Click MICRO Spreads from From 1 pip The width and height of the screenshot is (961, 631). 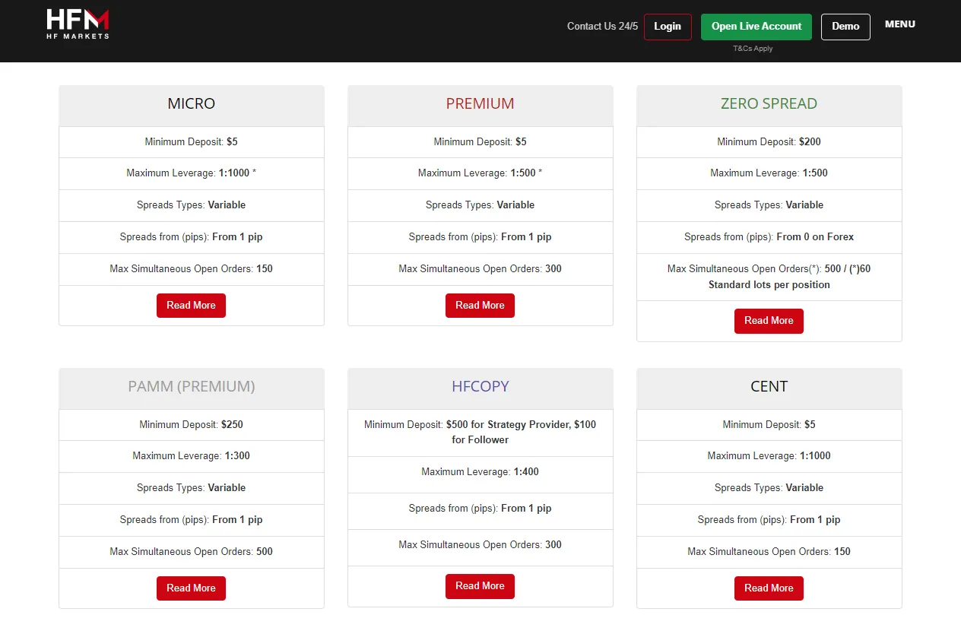tap(192, 237)
